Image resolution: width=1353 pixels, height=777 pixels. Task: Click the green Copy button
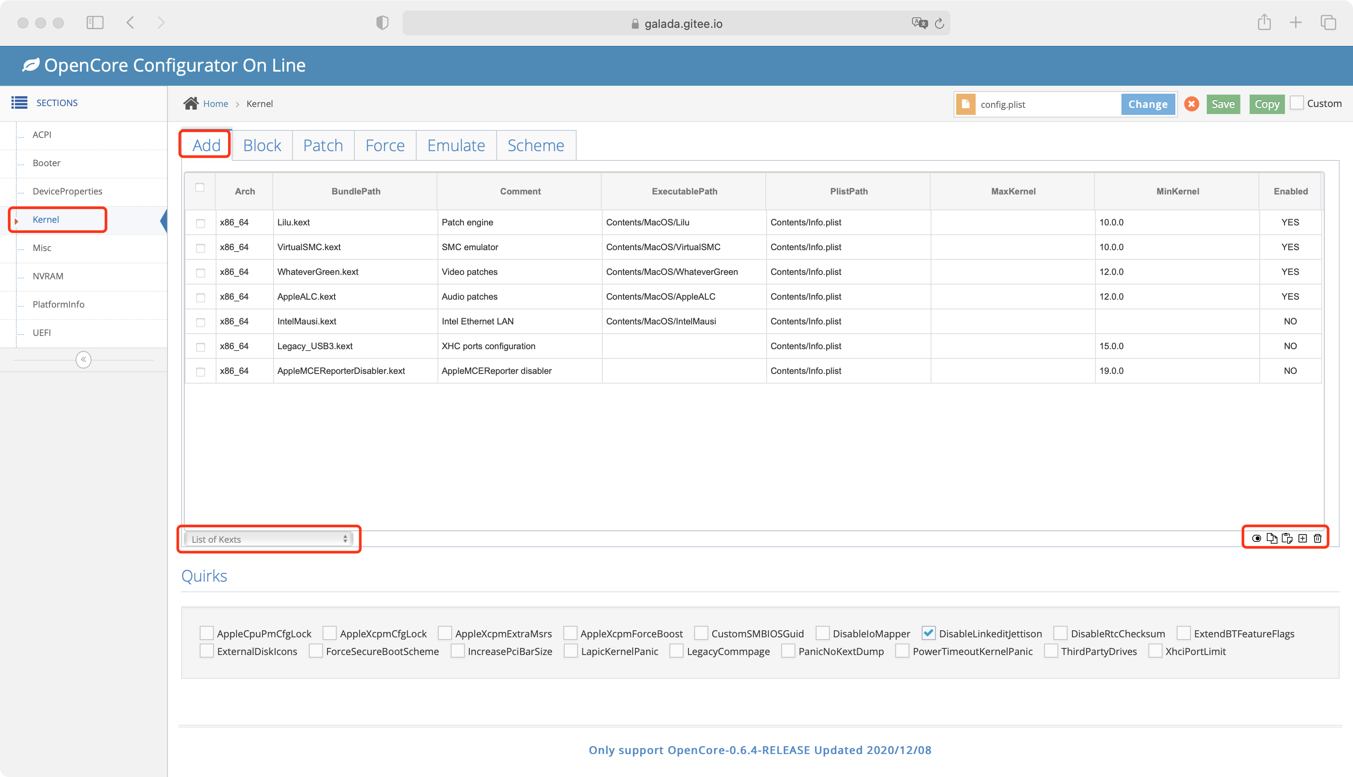(x=1266, y=104)
